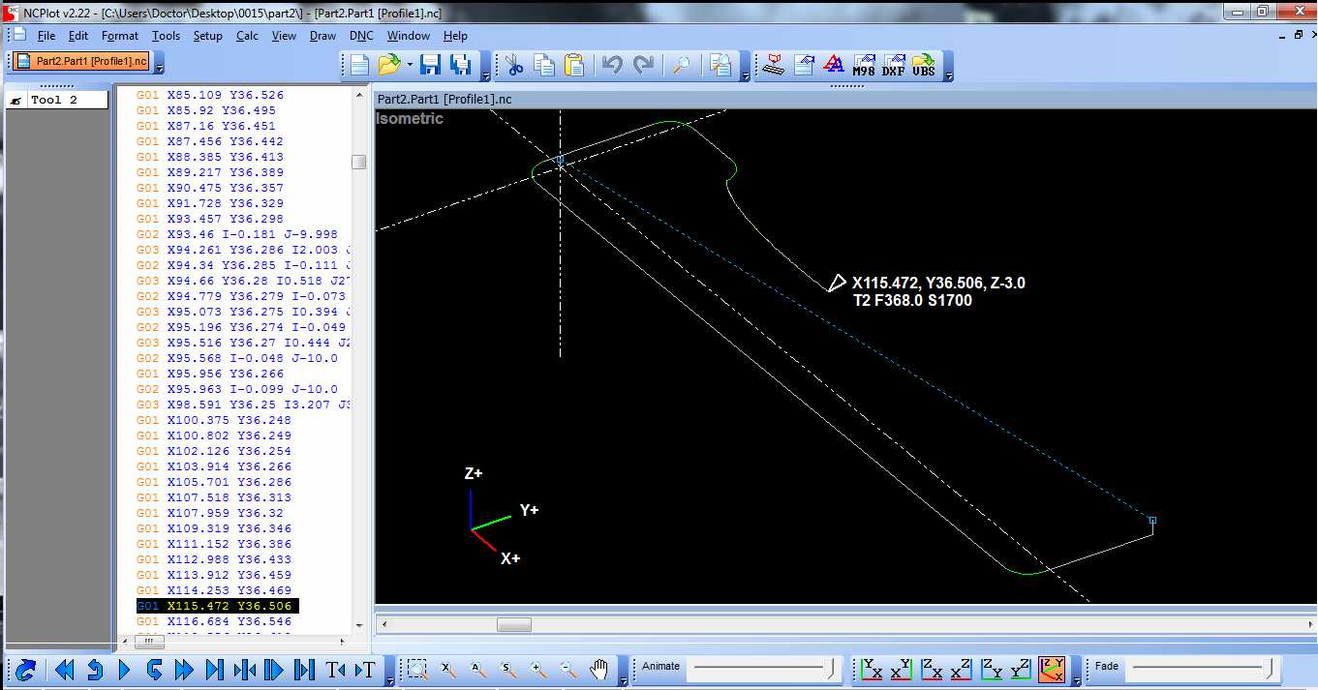Viewport: 1318px width, 690px height.
Task: Click the step-to-end arrow with bar
Action: 214,670
